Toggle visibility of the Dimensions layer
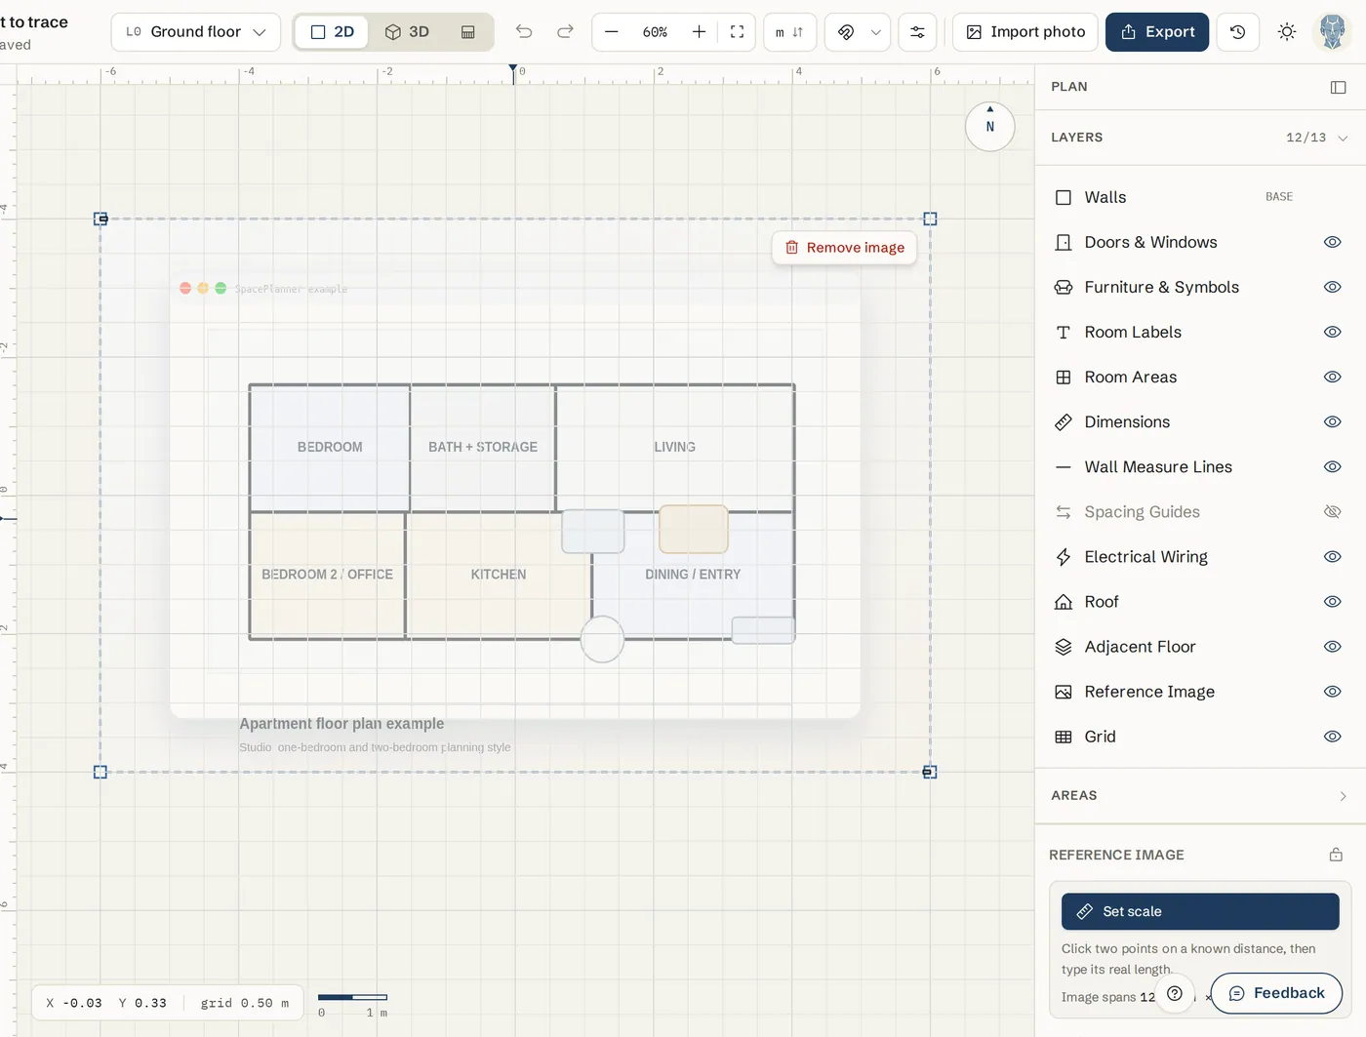Viewport: 1366px width, 1037px height. [1332, 421]
